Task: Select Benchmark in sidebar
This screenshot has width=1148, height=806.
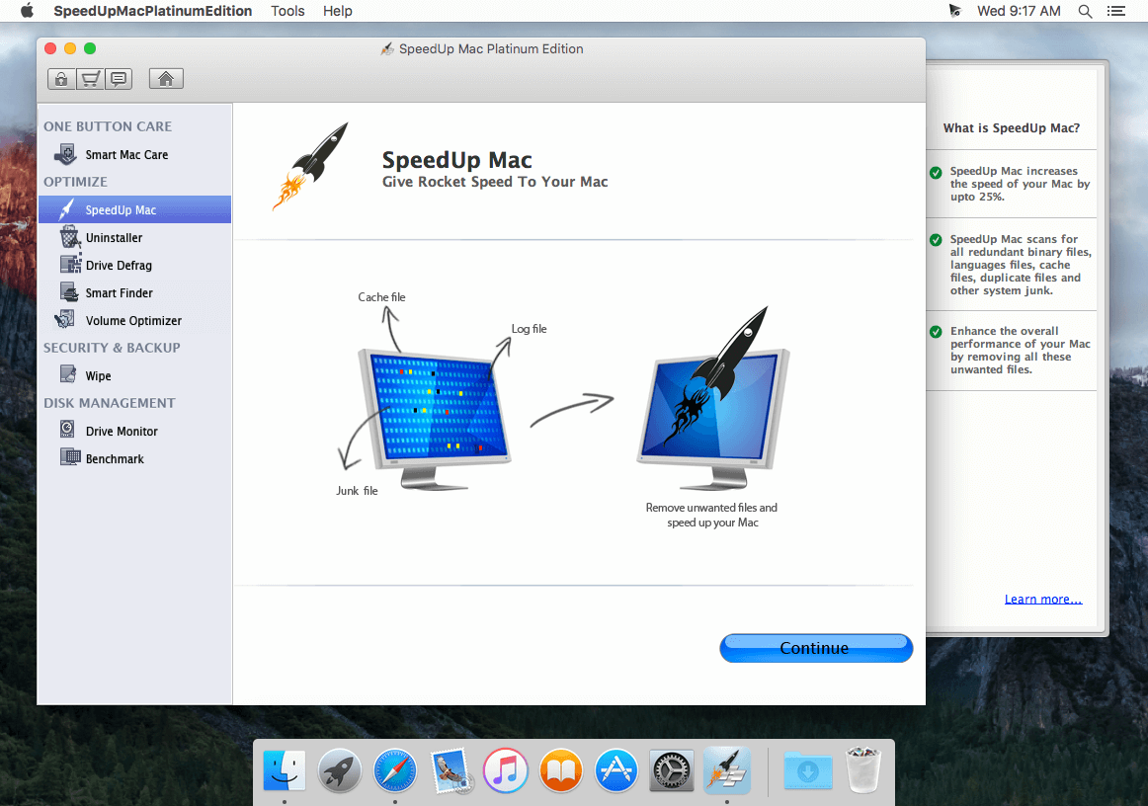Action: coord(115,459)
